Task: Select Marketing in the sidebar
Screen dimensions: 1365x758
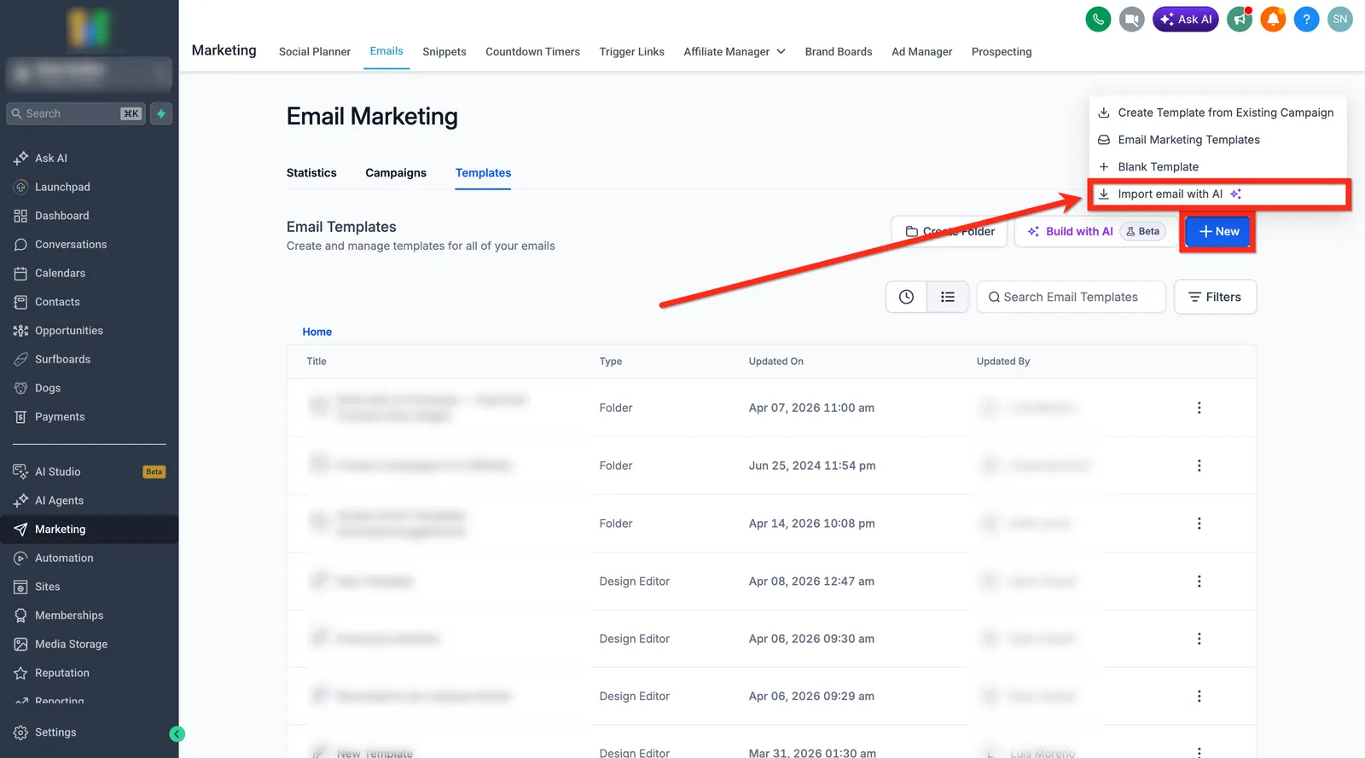Action: 89,529
